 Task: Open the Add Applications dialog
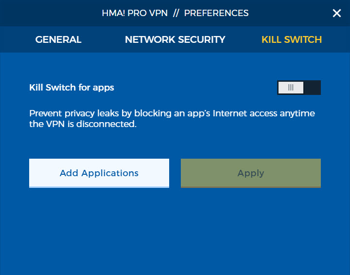point(99,173)
